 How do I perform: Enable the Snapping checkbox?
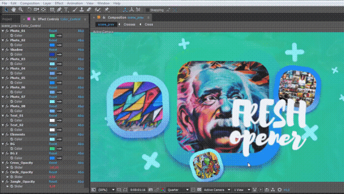click(147, 10)
